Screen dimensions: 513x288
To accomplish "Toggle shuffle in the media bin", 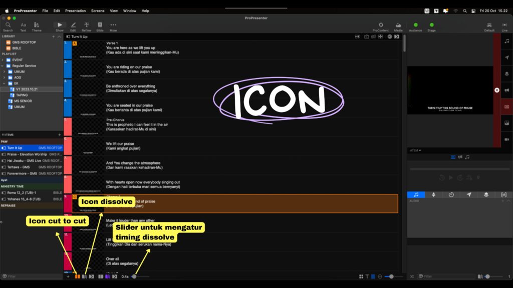I will tap(412, 276).
